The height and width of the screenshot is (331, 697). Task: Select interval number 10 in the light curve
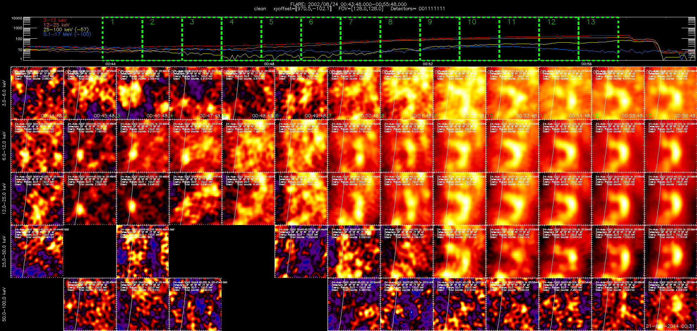click(472, 22)
